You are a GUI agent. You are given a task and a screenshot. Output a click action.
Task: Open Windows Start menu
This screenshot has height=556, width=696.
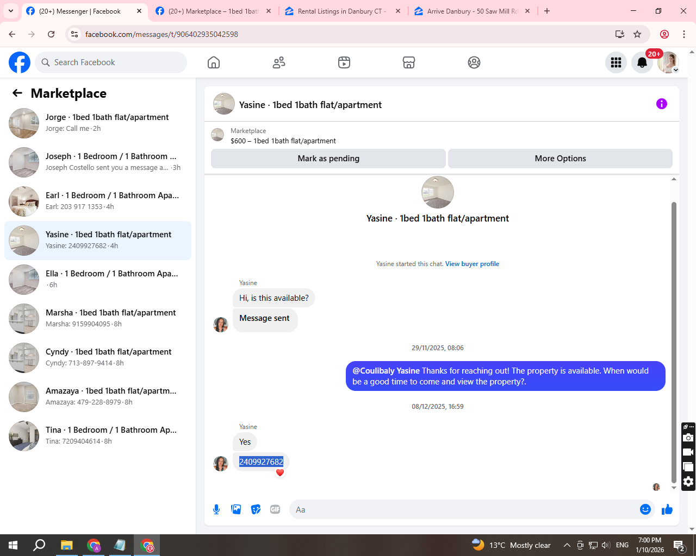click(x=13, y=545)
